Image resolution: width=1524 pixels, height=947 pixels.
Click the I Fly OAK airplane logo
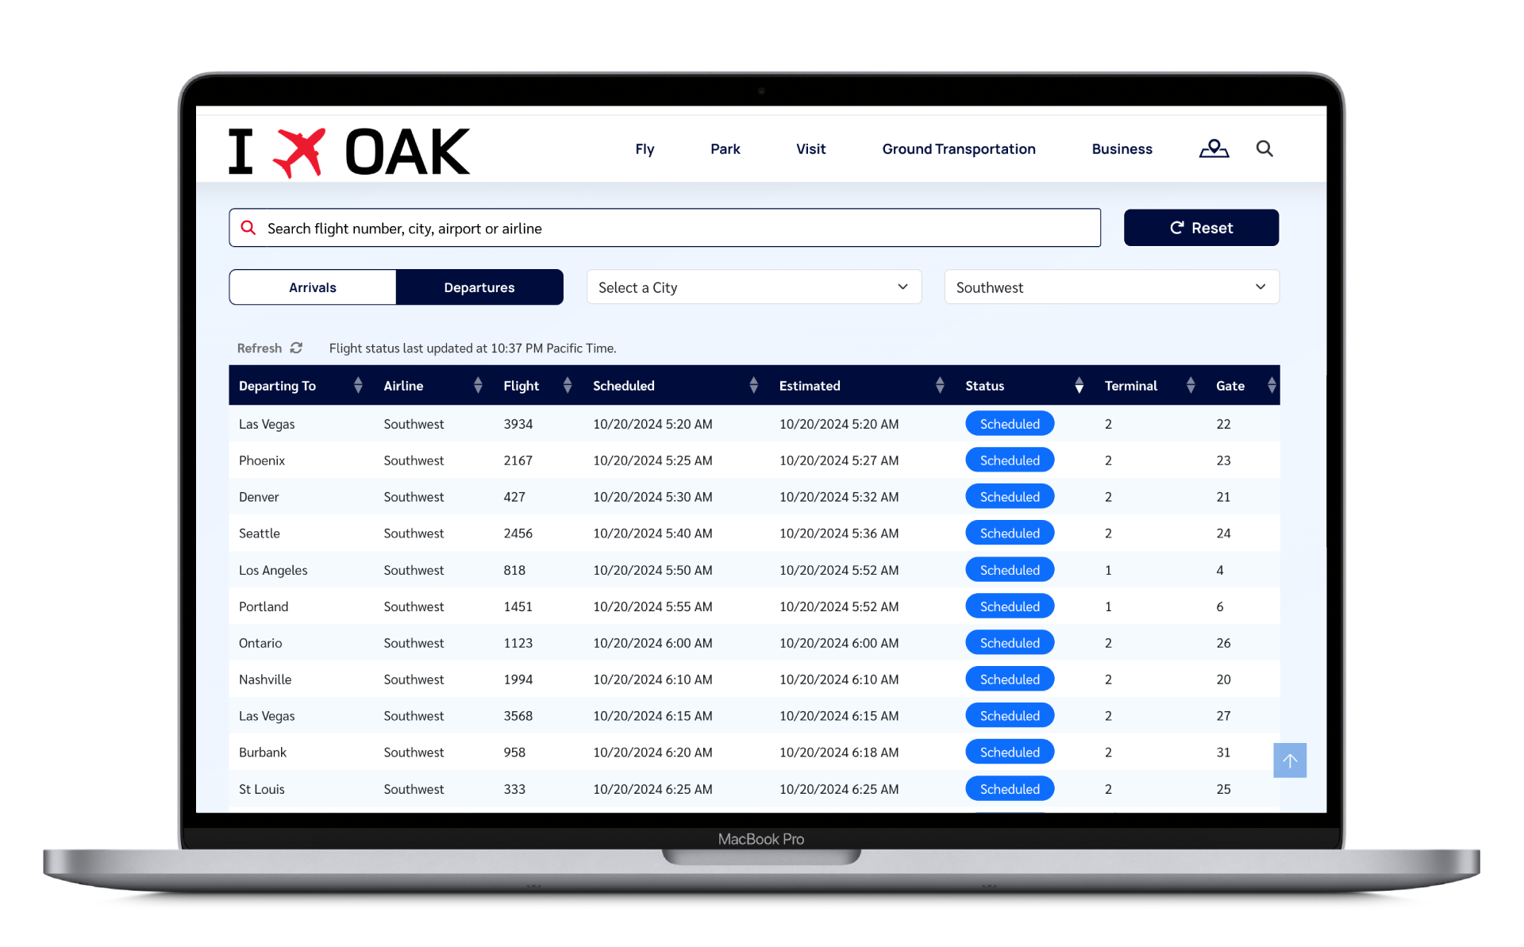coord(349,152)
